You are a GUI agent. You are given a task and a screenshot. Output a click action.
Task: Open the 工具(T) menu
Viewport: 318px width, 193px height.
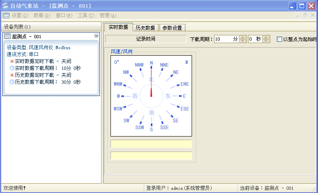pos(86,15)
